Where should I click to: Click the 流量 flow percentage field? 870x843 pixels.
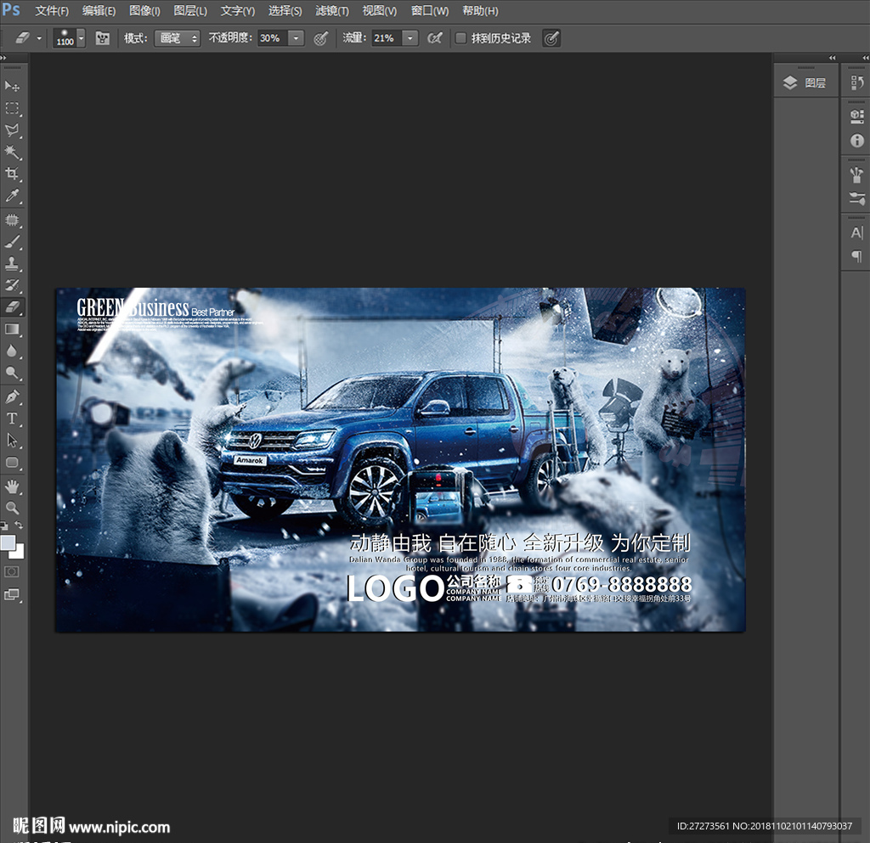pyautogui.click(x=386, y=38)
